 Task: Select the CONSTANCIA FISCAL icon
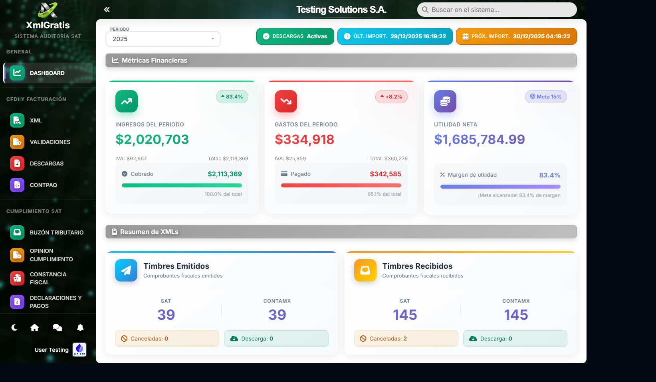(x=17, y=278)
